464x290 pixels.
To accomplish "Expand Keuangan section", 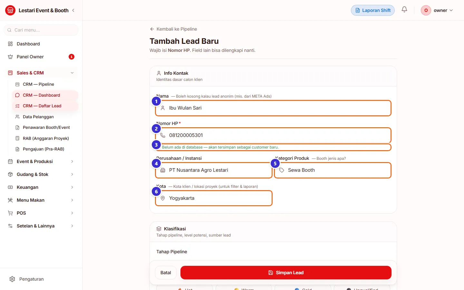I will pyautogui.click(x=41, y=187).
